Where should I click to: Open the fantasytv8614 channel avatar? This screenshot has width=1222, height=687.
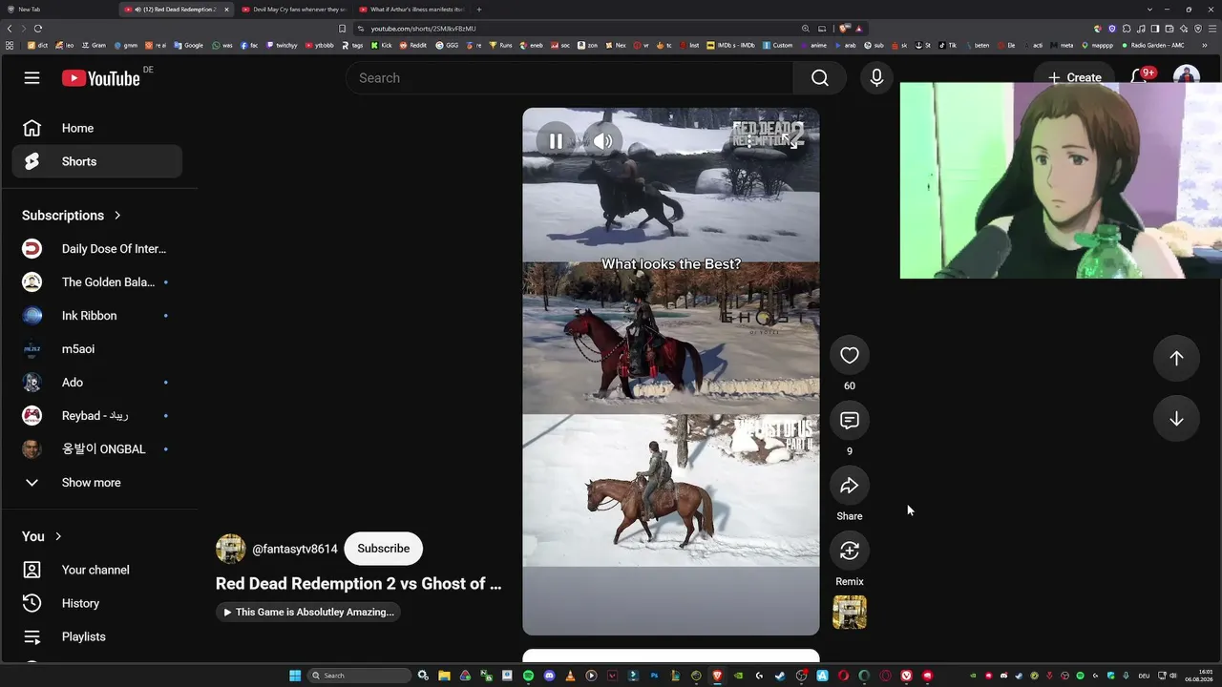tap(230, 549)
